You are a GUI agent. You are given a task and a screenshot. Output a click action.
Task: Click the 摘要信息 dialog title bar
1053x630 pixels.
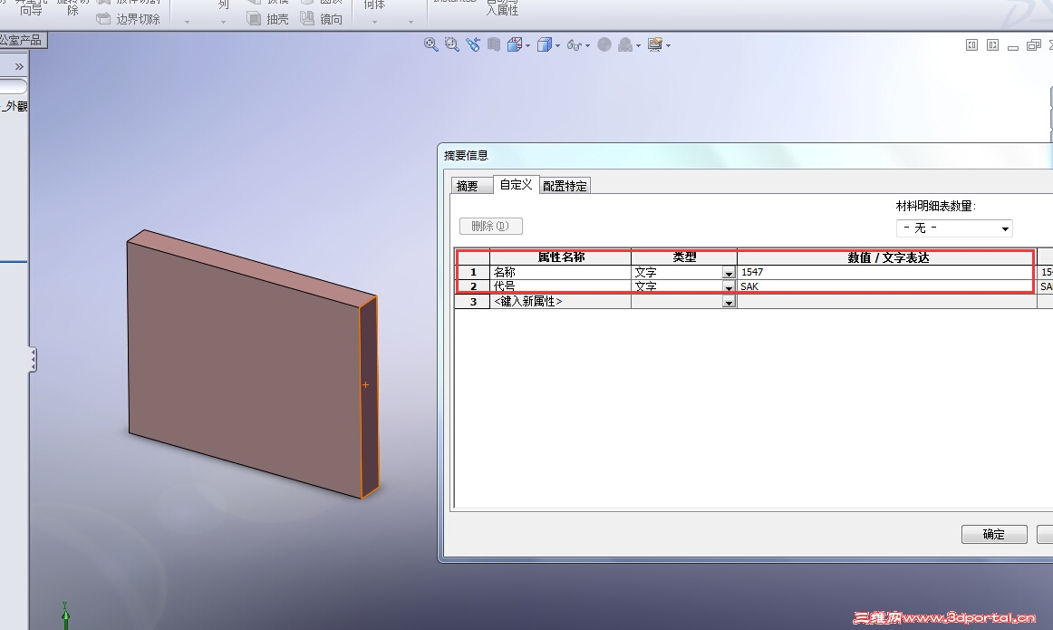tap(746, 155)
